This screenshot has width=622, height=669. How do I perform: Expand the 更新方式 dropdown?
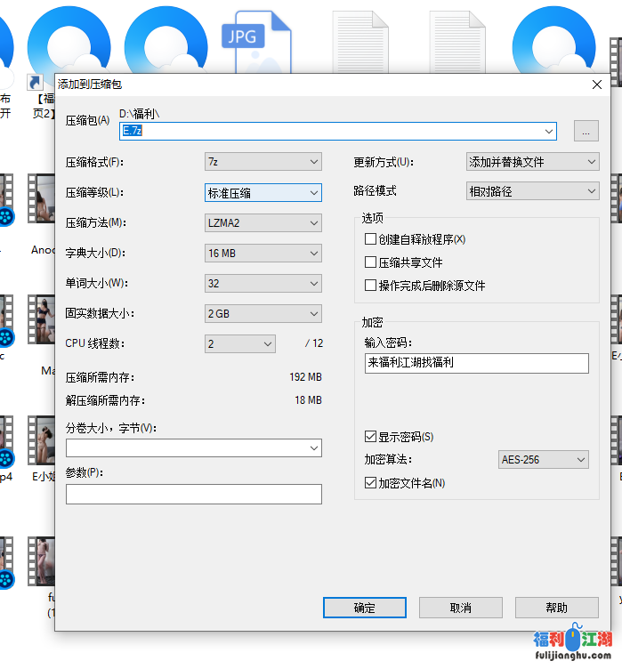pyautogui.click(x=533, y=162)
